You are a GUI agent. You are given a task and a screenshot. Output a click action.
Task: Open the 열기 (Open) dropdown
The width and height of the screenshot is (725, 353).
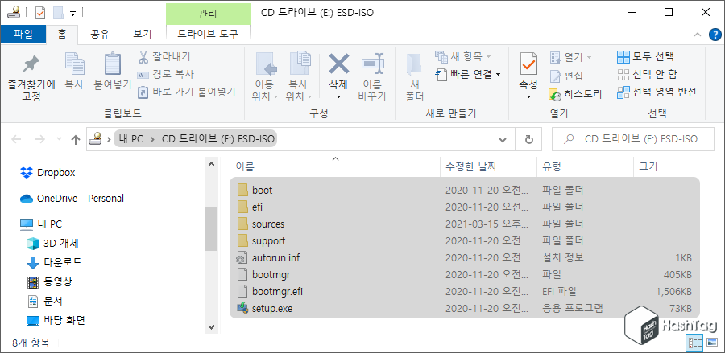coord(570,57)
